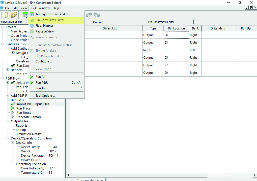Image resolution: width=257 pixels, height=181 pixels.
Task: Select the impl.srr report file
Action: pyautogui.click(x=21, y=74)
